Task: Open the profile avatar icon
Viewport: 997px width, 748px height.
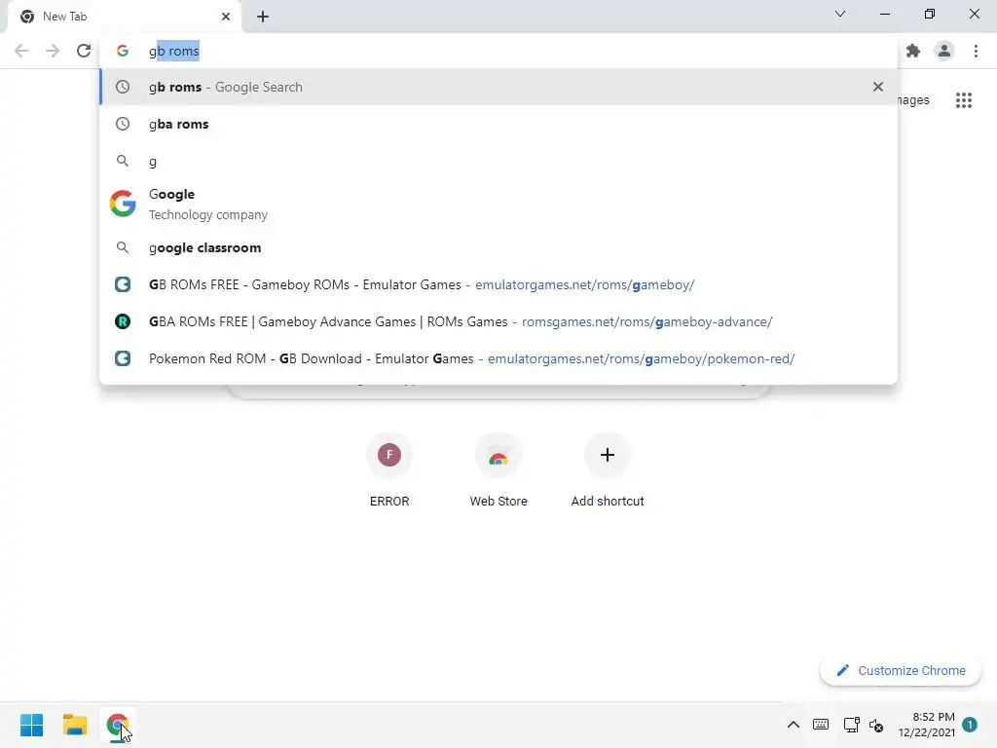Action: pos(944,51)
